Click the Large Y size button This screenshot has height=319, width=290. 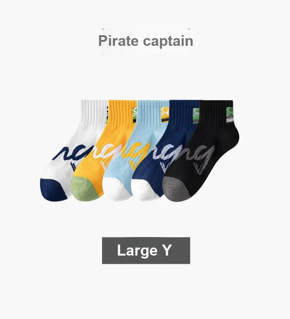click(x=146, y=250)
